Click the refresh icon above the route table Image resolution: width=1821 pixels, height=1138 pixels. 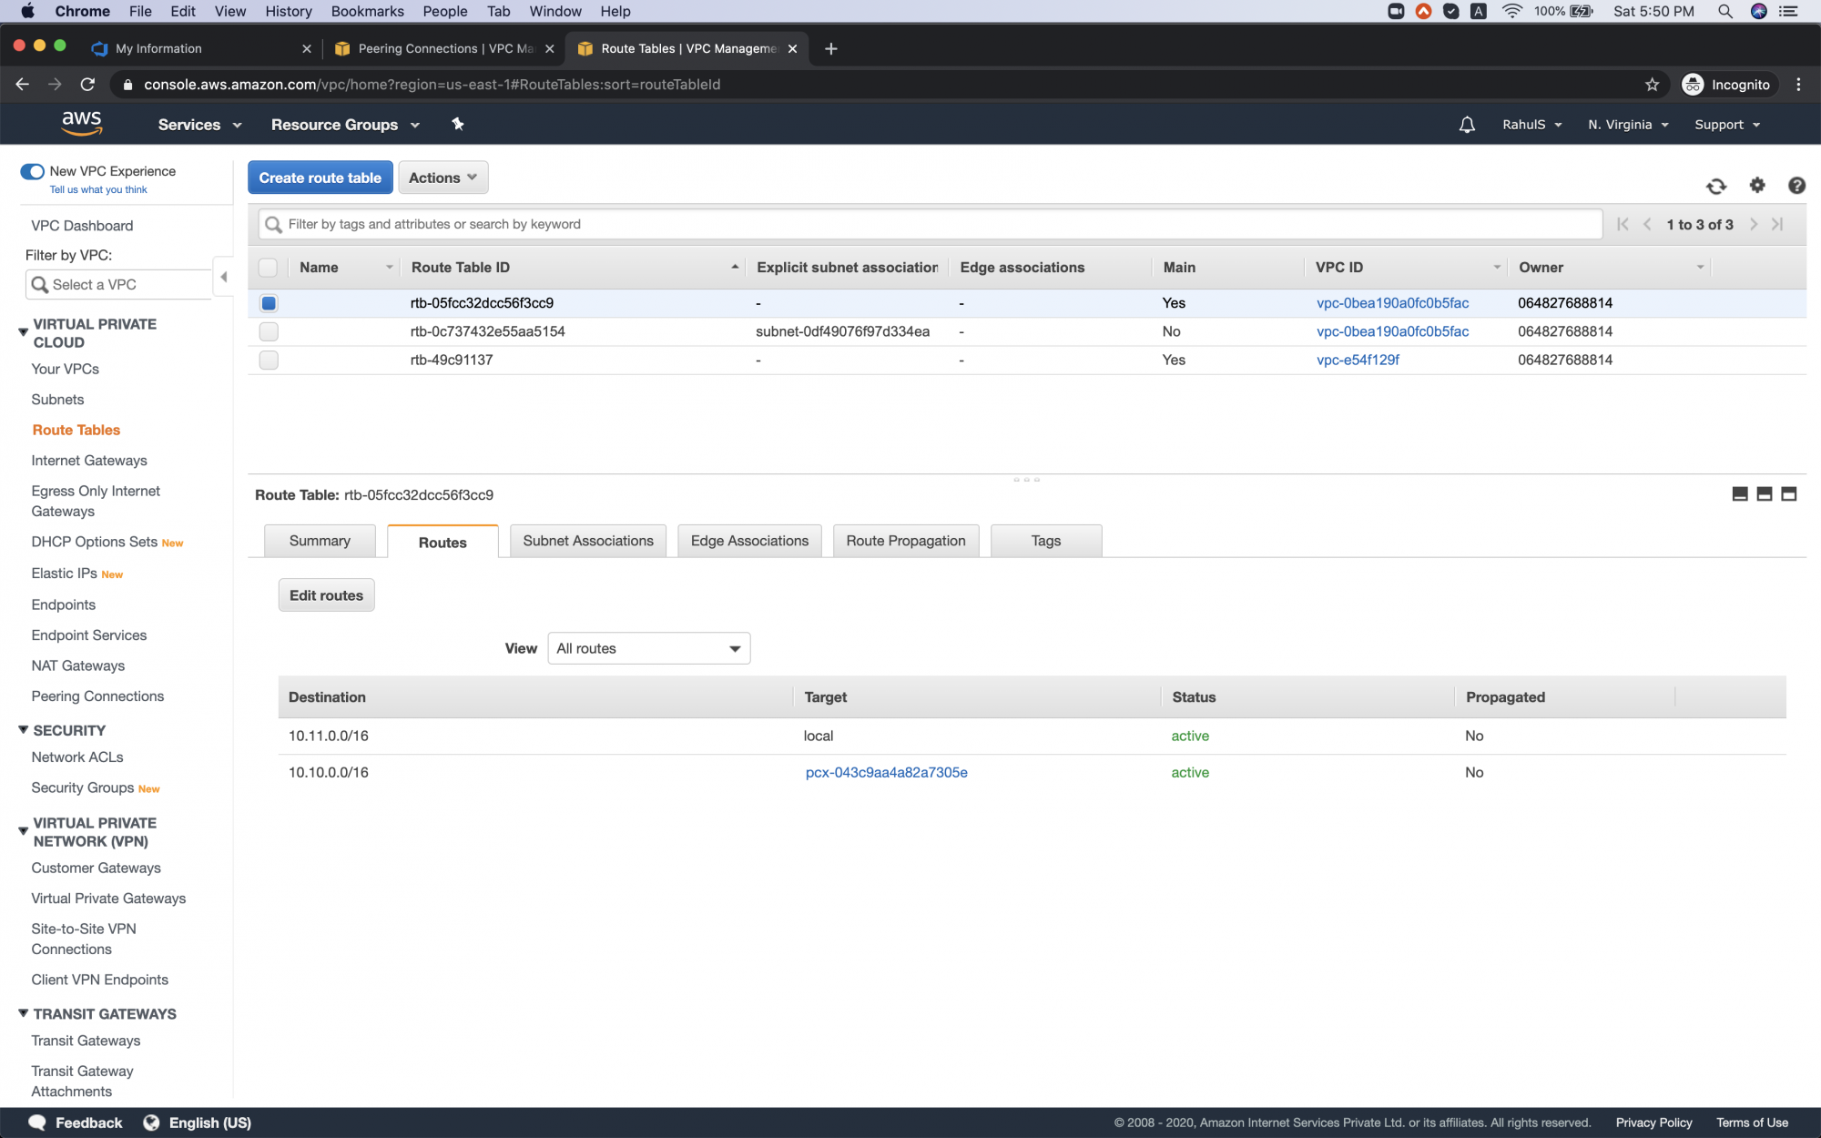pos(1716,186)
